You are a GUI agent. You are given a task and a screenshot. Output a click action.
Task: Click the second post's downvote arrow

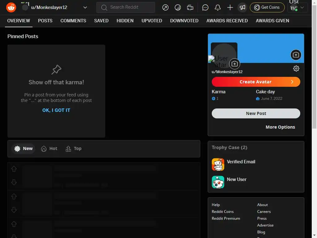[14, 210]
